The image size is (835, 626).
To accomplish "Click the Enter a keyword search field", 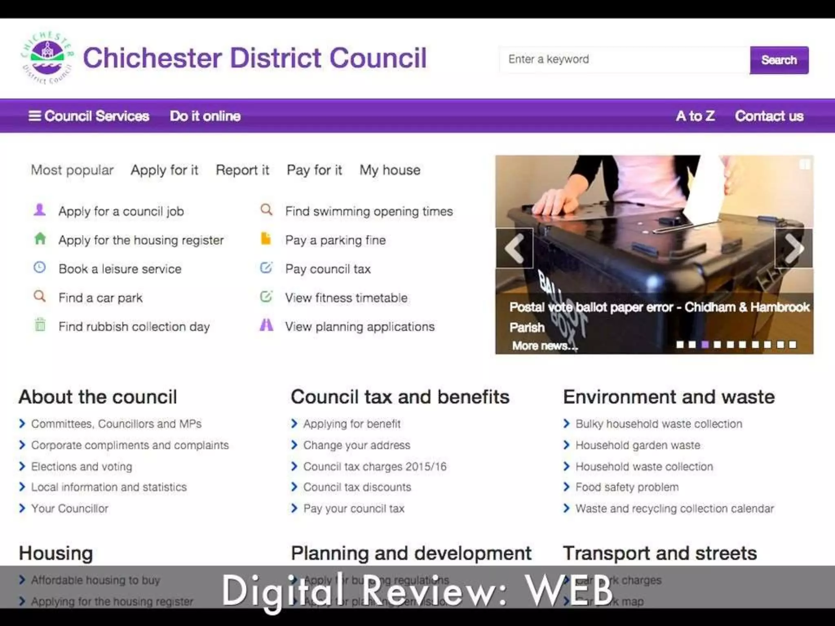I will click(x=624, y=60).
